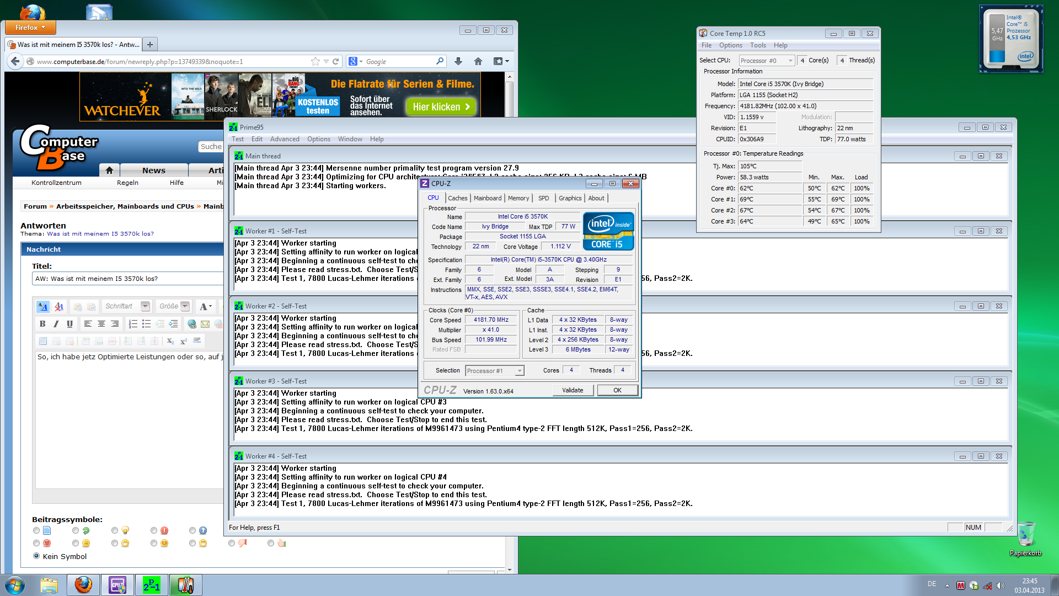Toggle italic formatting in forum editor
The width and height of the screenshot is (1059, 596).
pyautogui.click(x=56, y=324)
